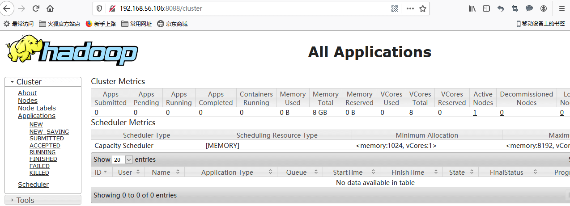This screenshot has width=570, height=206.
Task: Sort the table by ID column
Action: [101, 172]
